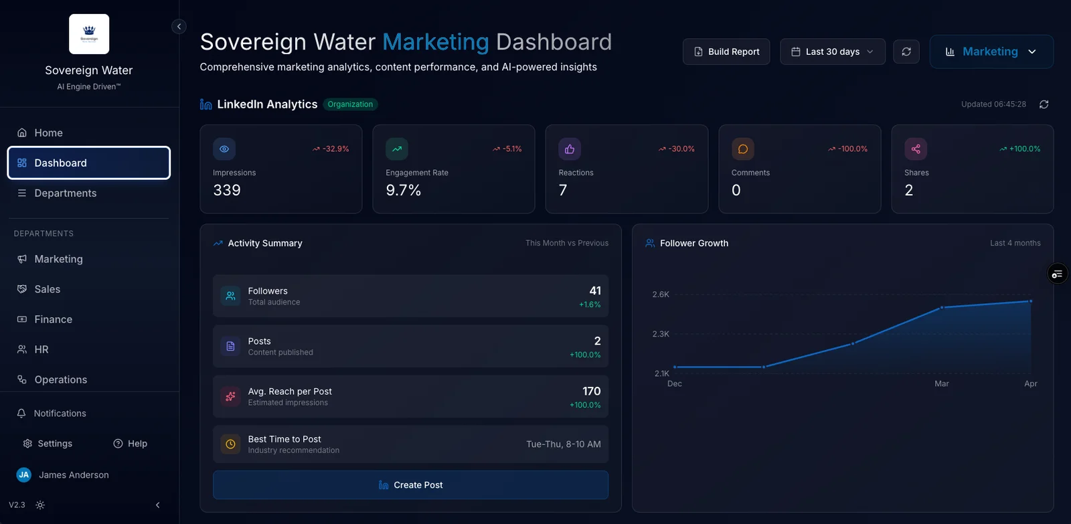Click the Create Post button
The width and height of the screenshot is (1071, 524).
point(410,485)
